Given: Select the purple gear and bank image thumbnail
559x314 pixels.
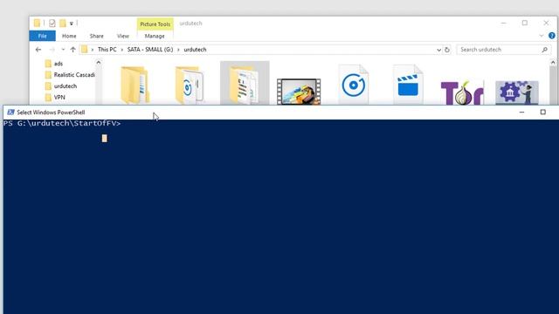Looking at the screenshot, I should (517, 92).
